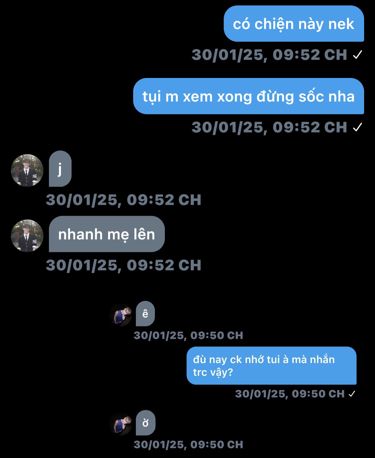
Task: Tap the "nhanh mẹ lên" message bubble
Action: pyautogui.click(x=107, y=234)
